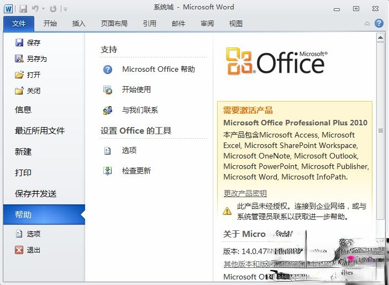Click the 关闭 (Close) document icon in sidebar
Viewport: 389px width, 285px height.
[x=19, y=91]
